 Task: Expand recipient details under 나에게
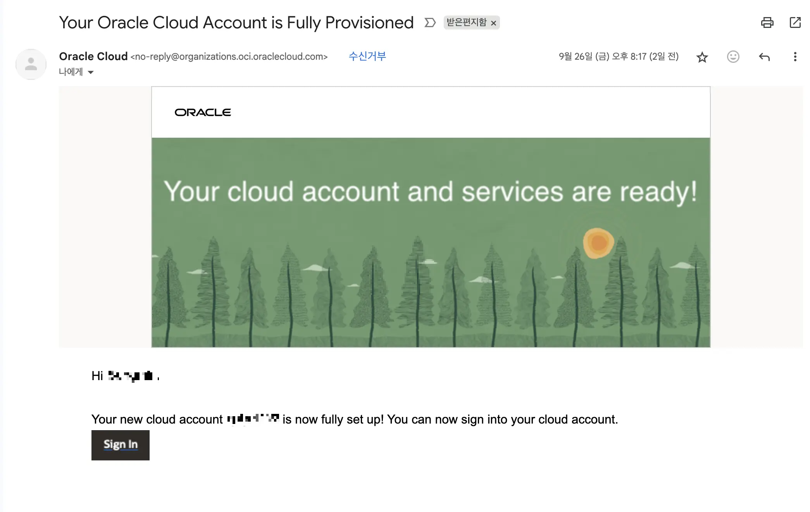(90, 72)
